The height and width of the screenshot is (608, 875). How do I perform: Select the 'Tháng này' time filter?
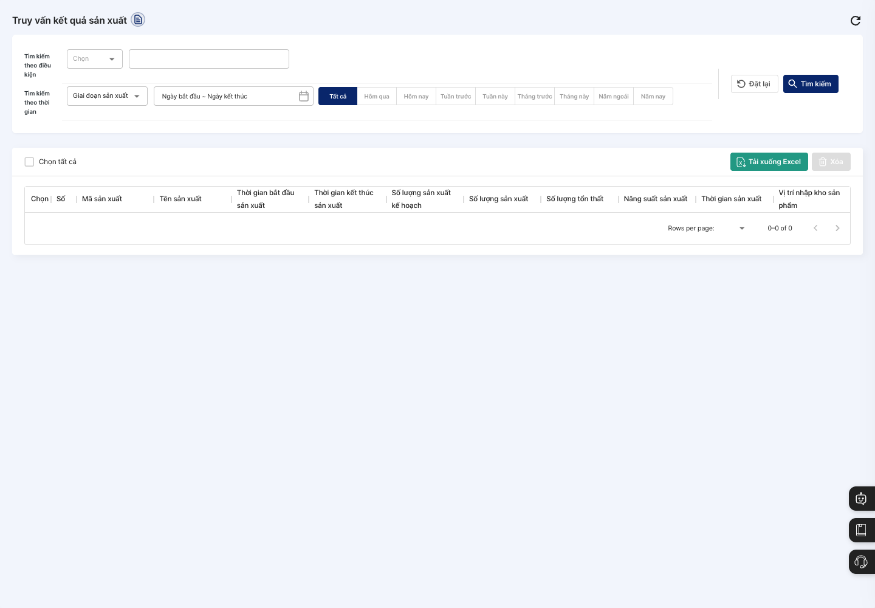[574, 96]
